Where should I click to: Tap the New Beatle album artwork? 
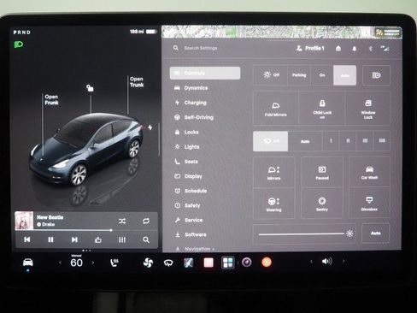[24, 221]
